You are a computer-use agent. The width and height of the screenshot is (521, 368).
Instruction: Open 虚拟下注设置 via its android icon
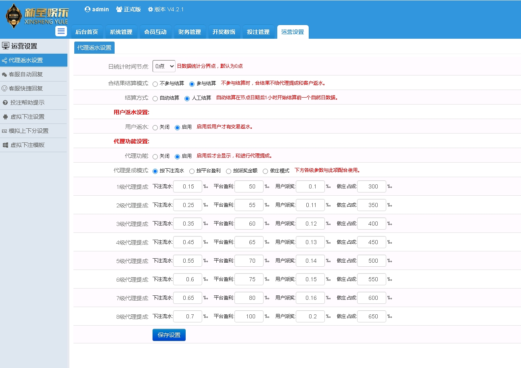click(5, 117)
